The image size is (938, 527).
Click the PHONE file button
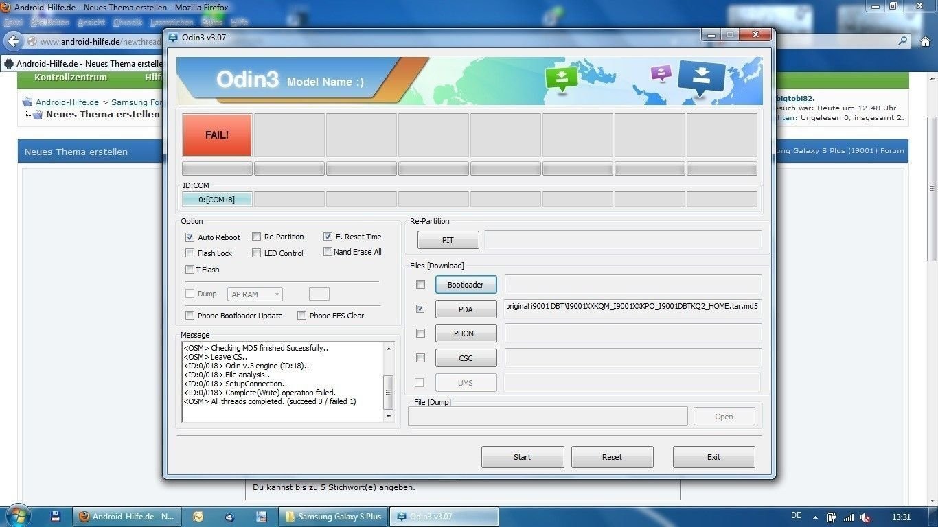(x=466, y=333)
